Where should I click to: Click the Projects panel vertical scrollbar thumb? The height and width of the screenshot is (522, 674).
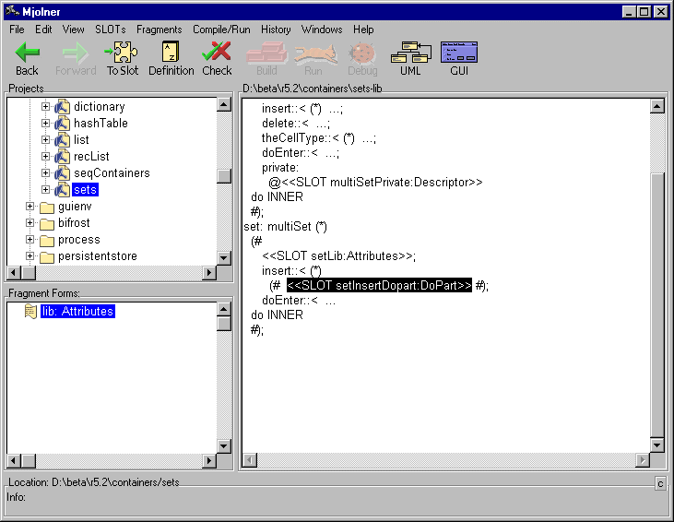[x=224, y=176]
